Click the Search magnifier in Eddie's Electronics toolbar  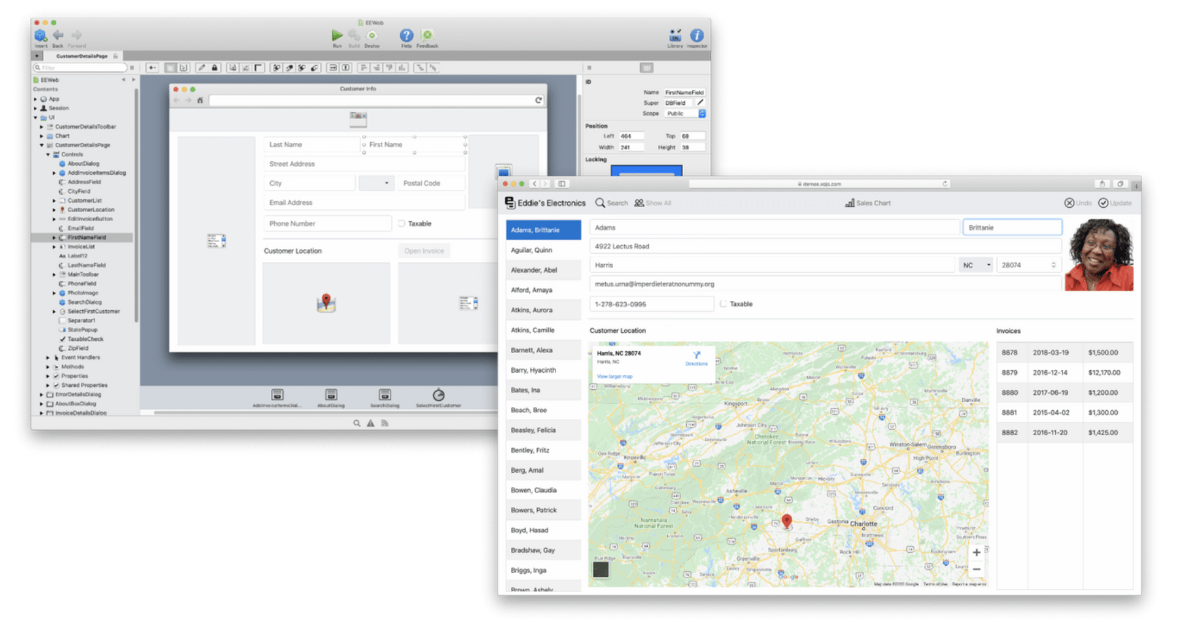click(600, 202)
